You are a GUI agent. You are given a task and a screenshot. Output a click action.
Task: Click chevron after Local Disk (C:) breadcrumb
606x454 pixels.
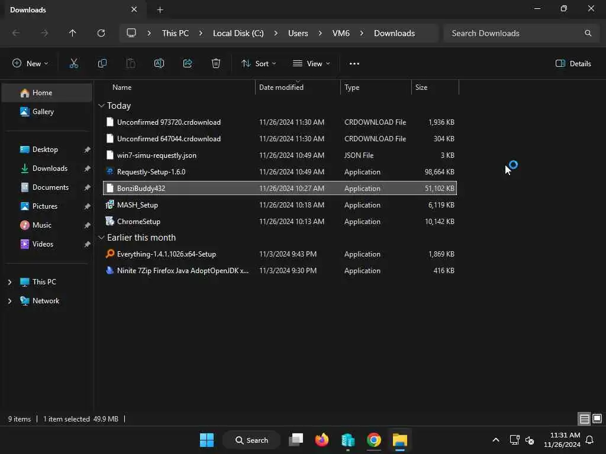tap(276, 33)
